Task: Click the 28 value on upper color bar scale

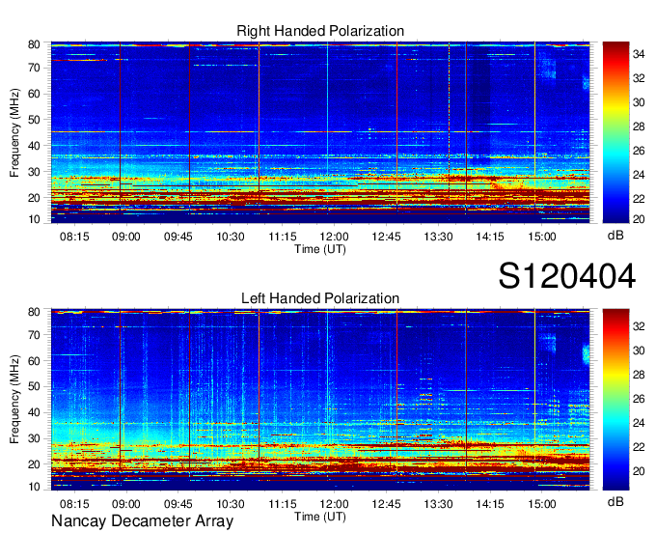Action: click(639, 126)
